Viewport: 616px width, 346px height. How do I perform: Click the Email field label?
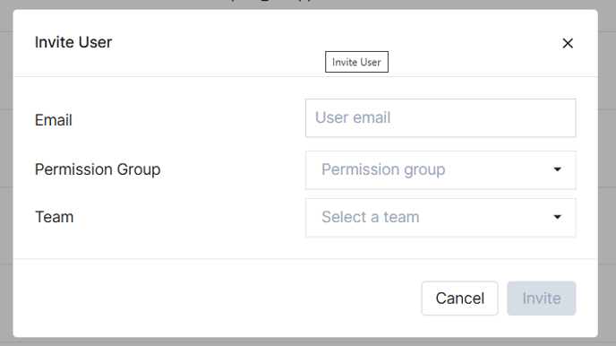tap(54, 120)
